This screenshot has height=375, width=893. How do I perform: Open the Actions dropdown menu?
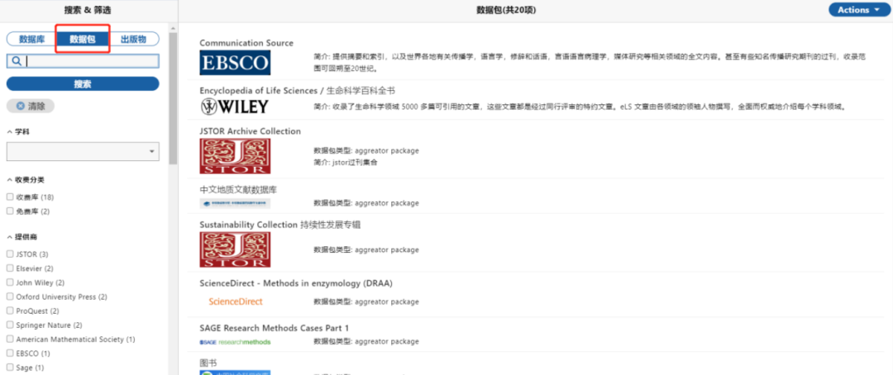point(857,10)
